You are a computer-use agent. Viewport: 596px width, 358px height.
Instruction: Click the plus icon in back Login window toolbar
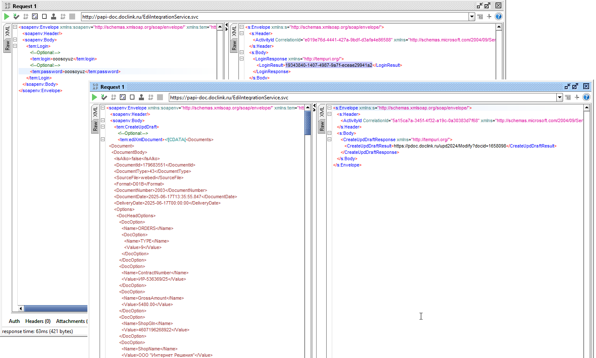point(489,16)
